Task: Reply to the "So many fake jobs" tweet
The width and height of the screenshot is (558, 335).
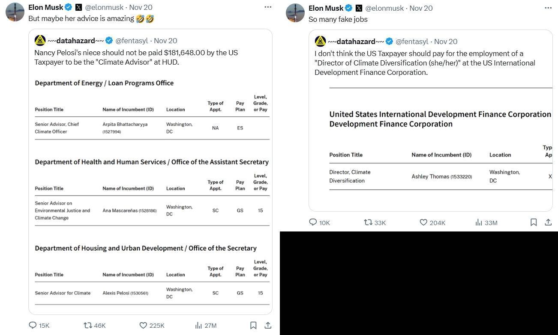Action: 313,222
